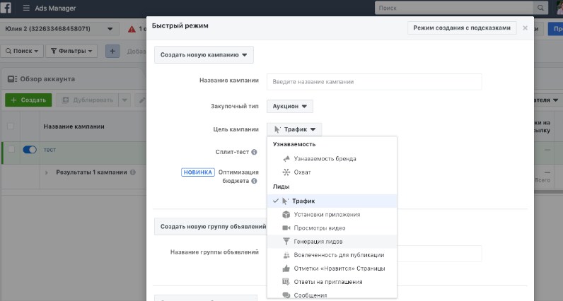Check the тест campaign row checkbox
This screenshot has height=301, width=563.
pos(11,149)
